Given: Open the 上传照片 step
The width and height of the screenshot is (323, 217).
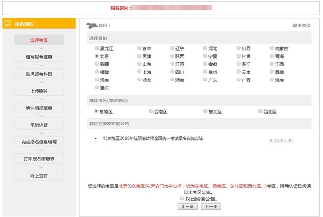Looking at the screenshot, I should (x=38, y=91).
